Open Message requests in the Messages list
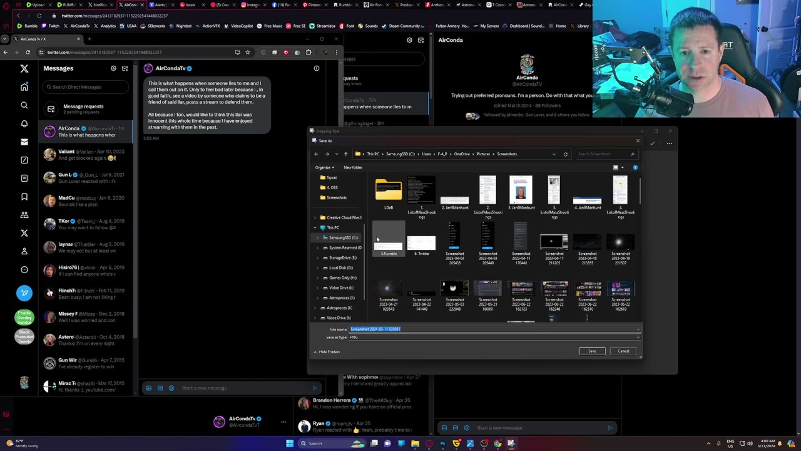Image resolution: width=801 pixels, height=451 pixels. click(x=83, y=108)
